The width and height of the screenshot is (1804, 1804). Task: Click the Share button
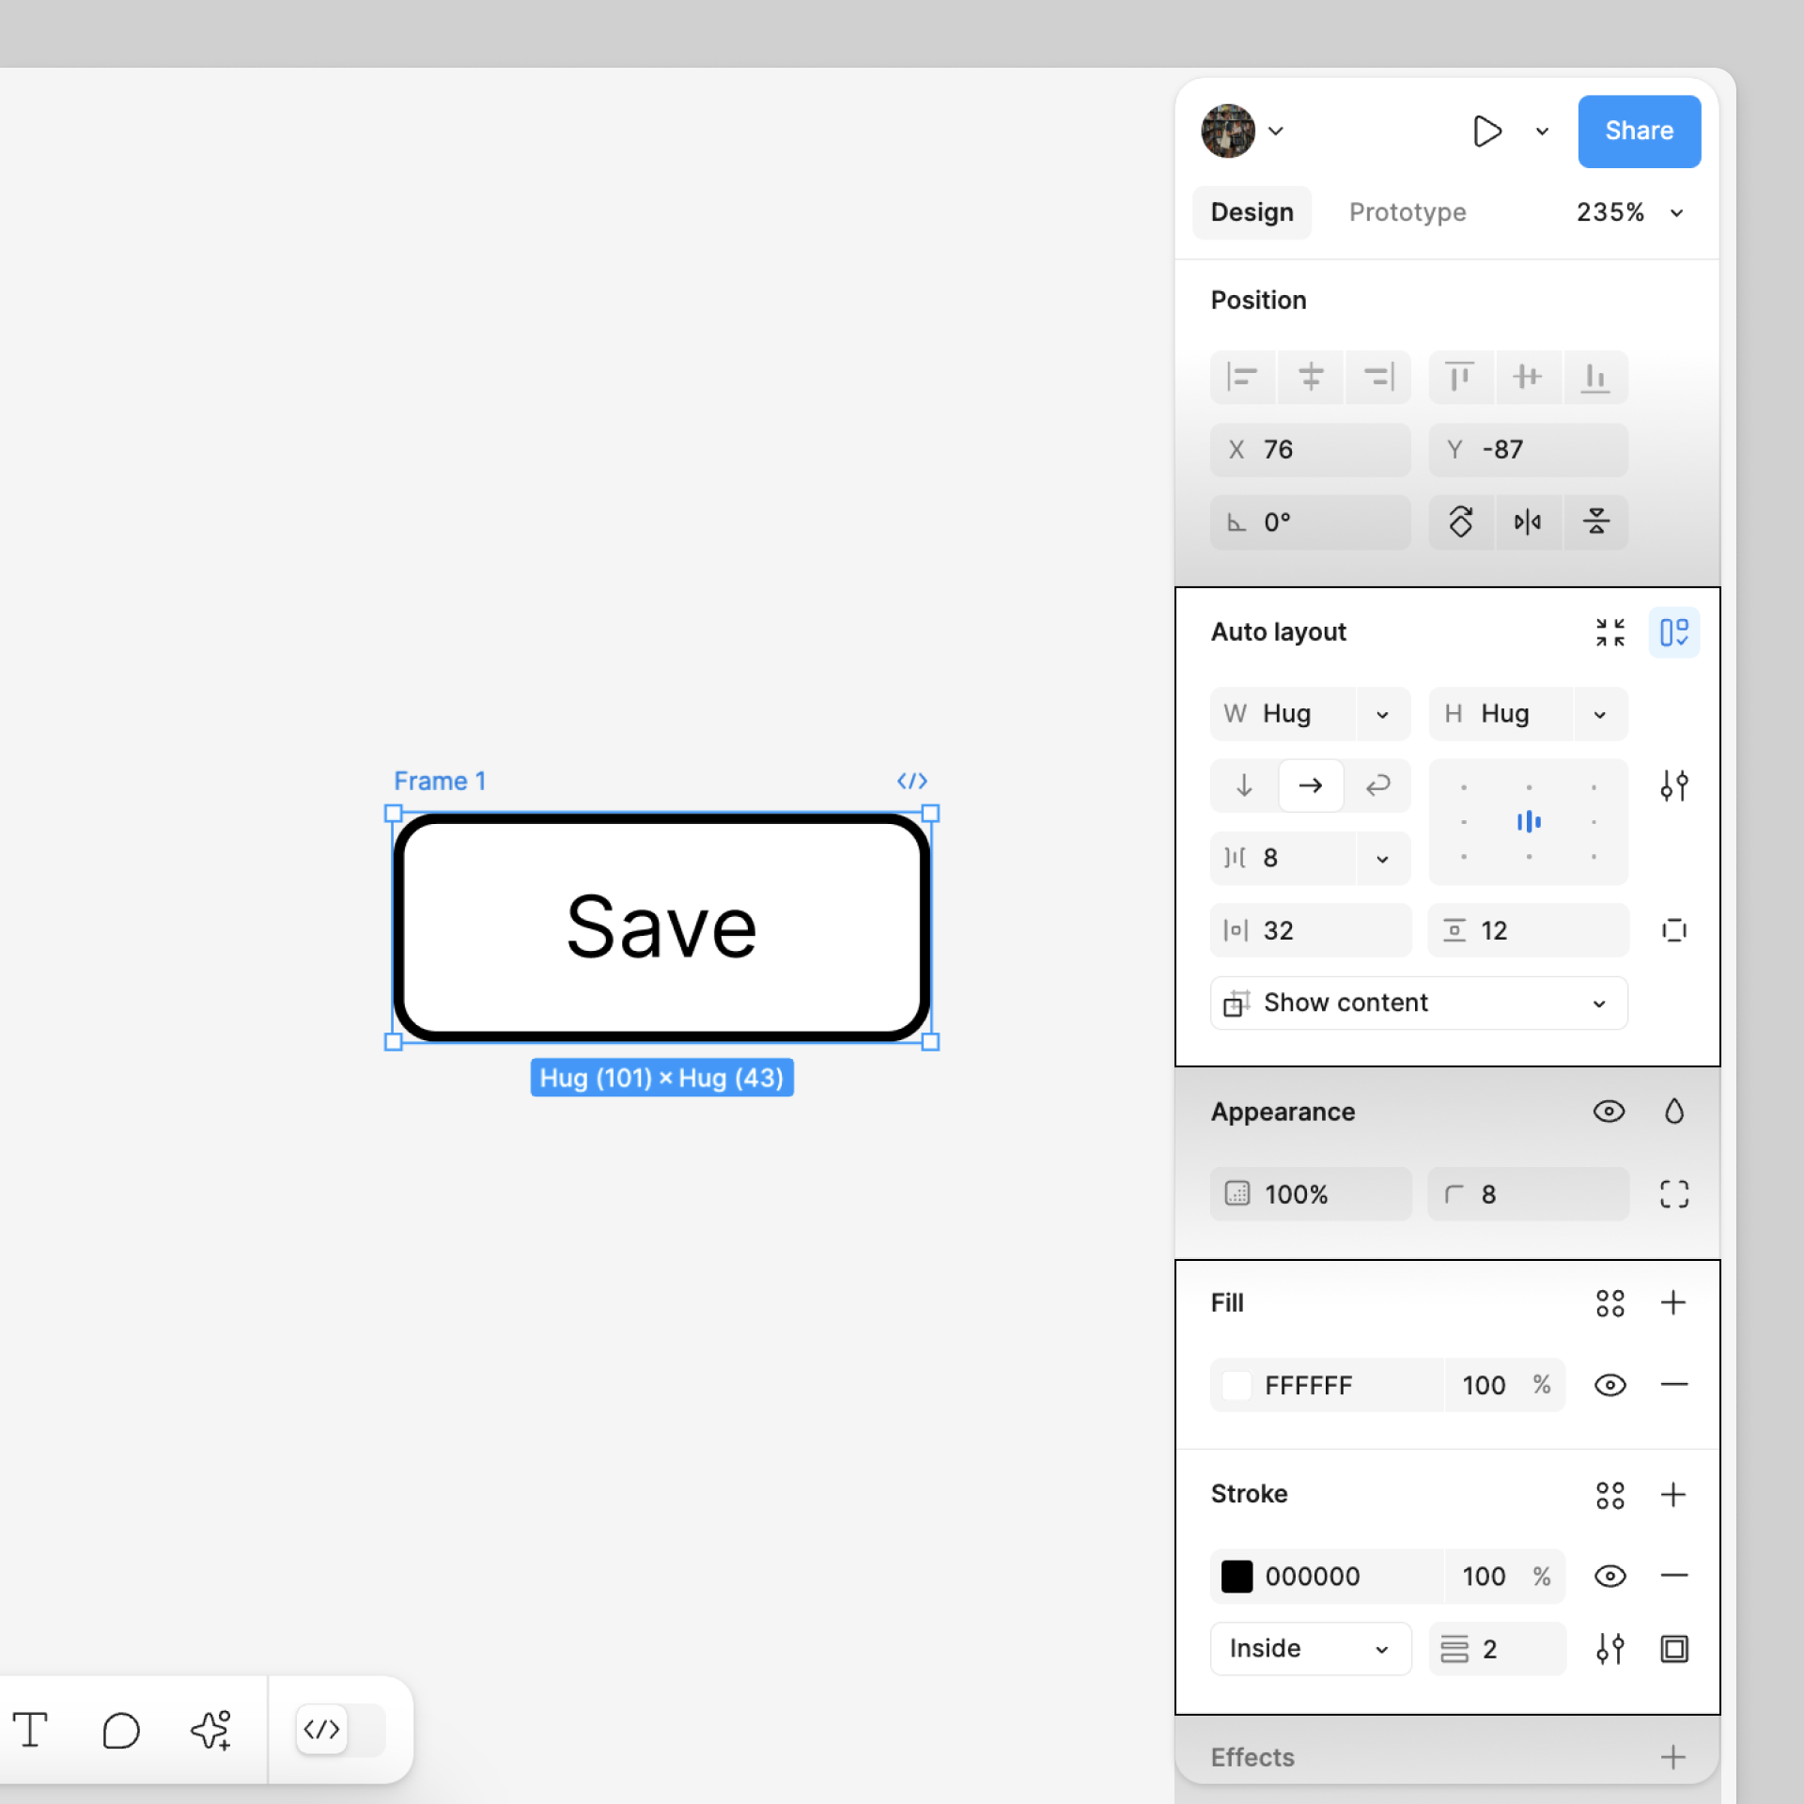click(1641, 131)
